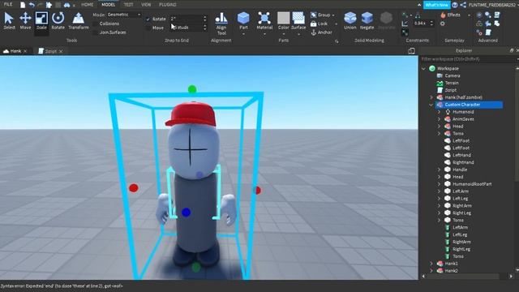Open the FUNTIME_FREDBEAR252 account menu
Viewport: 519px width, 292px height.
tap(491, 5)
